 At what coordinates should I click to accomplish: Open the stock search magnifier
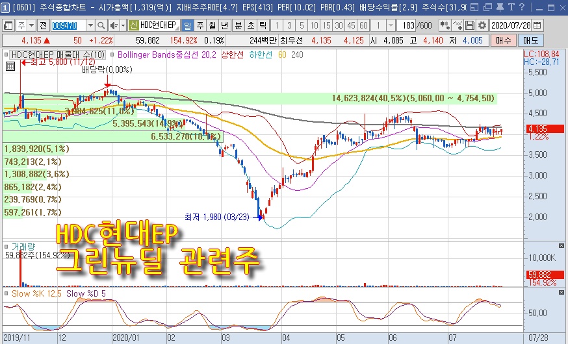[x=101, y=25]
